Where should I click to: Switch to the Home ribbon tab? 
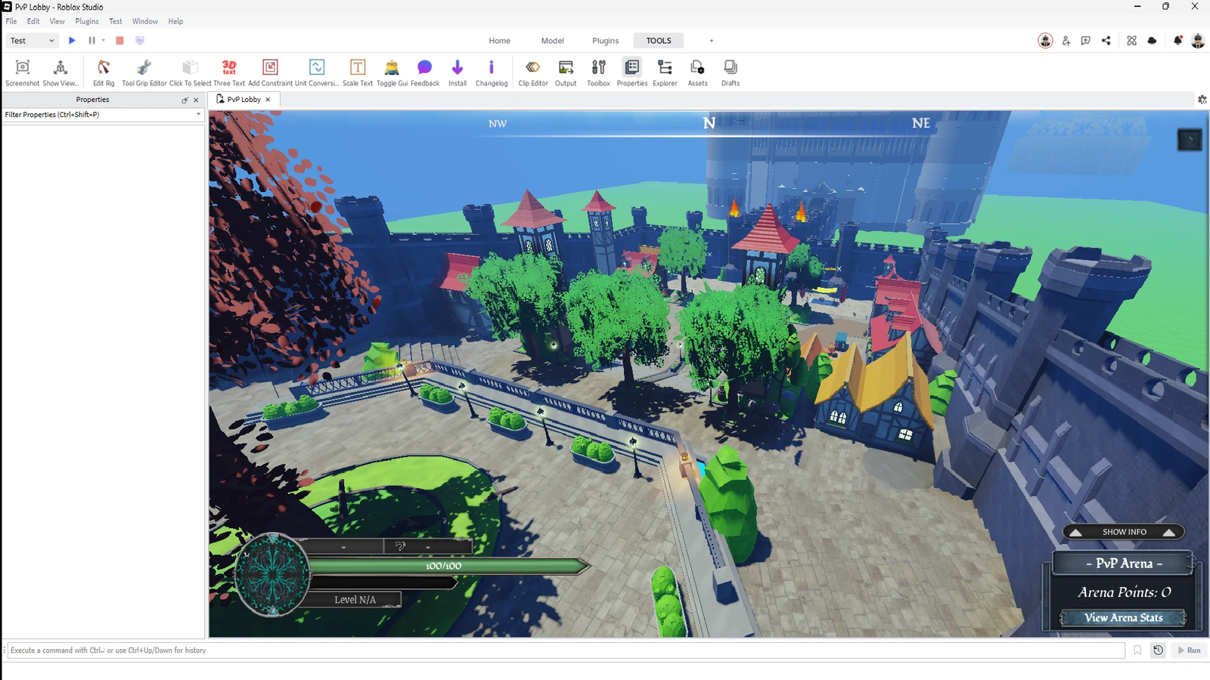[x=499, y=41]
